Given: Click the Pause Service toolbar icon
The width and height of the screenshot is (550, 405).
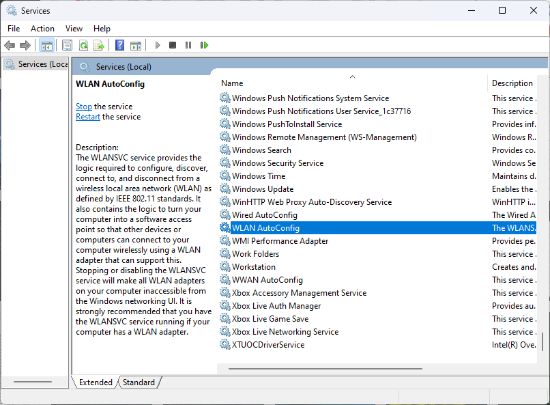Looking at the screenshot, I should point(188,45).
